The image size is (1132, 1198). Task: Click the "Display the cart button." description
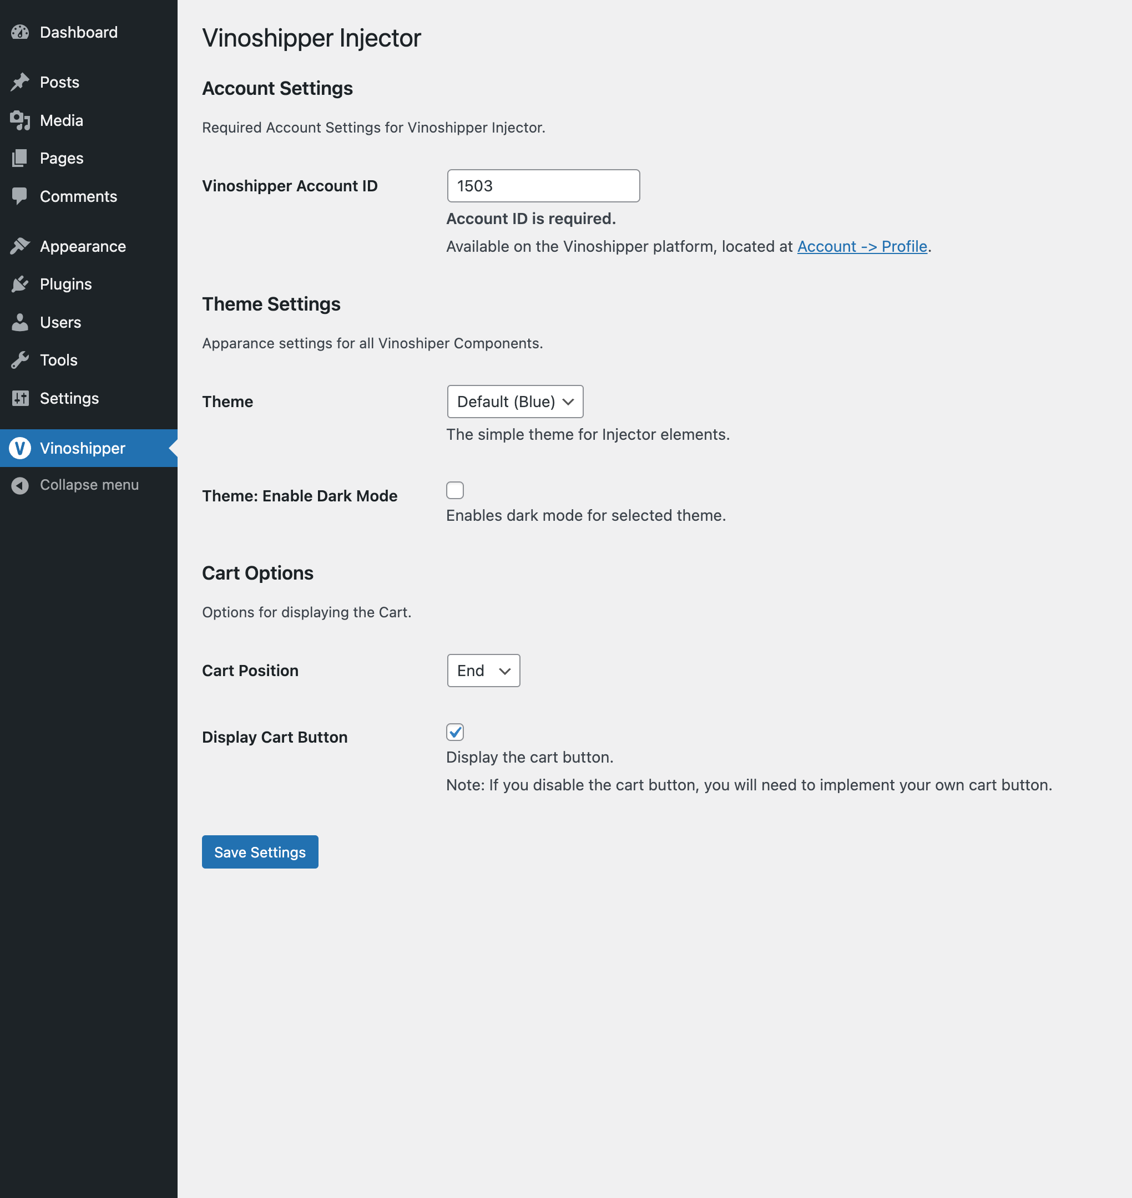coord(530,757)
